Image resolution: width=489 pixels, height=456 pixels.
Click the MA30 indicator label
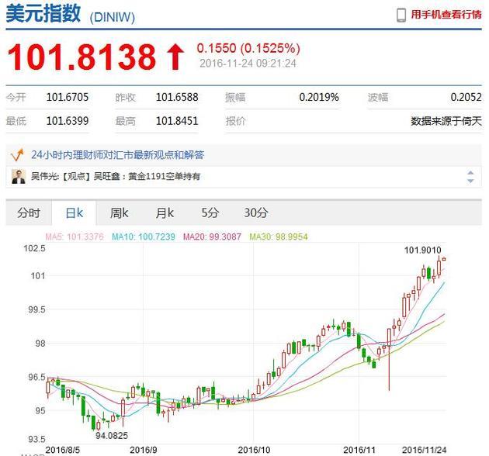tap(279, 237)
